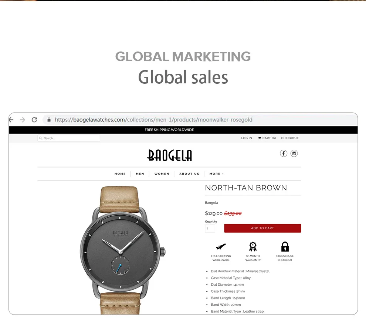
Task: Open the MEN menu item
Action: 140,174
